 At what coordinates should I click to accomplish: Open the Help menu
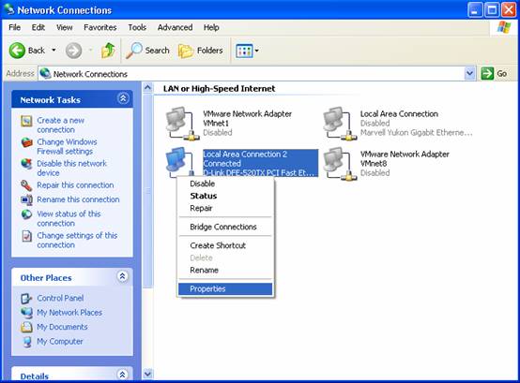pyautogui.click(x=211, y=27)
